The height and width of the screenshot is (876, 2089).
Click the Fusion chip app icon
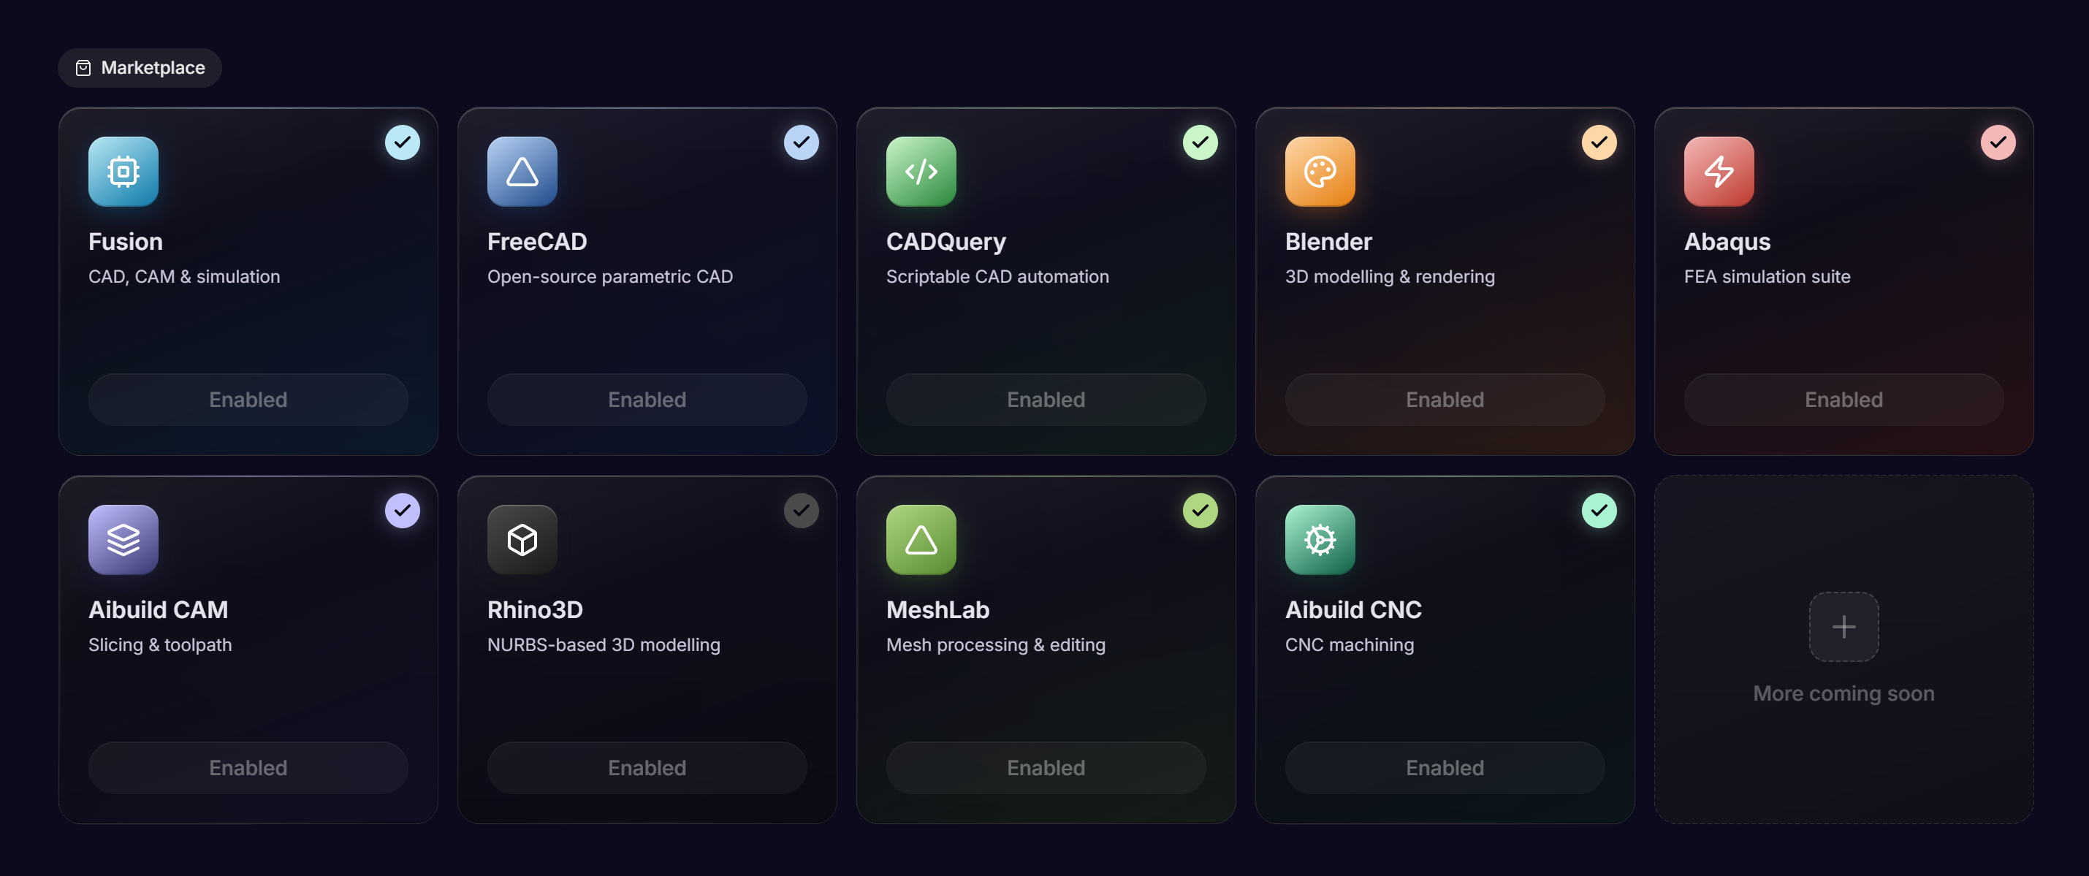(123, 172)
